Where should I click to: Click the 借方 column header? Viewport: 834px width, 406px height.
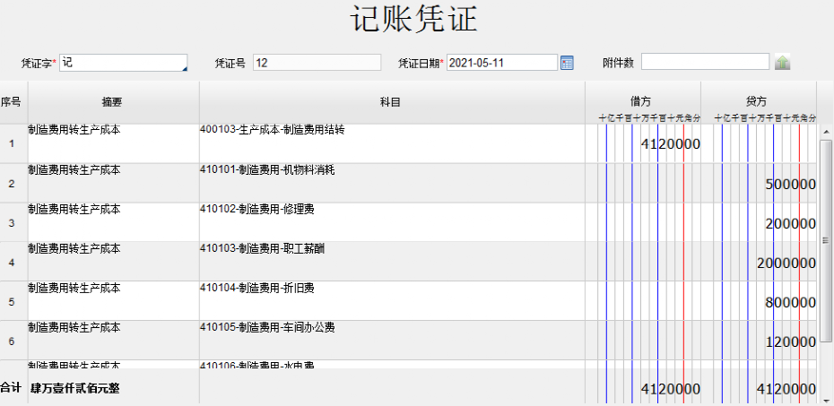click(x=642, y=100)
